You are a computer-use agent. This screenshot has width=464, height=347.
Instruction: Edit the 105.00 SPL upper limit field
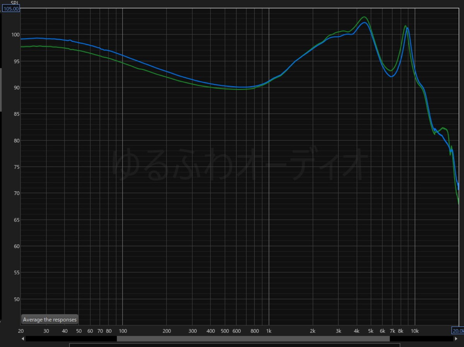pos(11,9)
